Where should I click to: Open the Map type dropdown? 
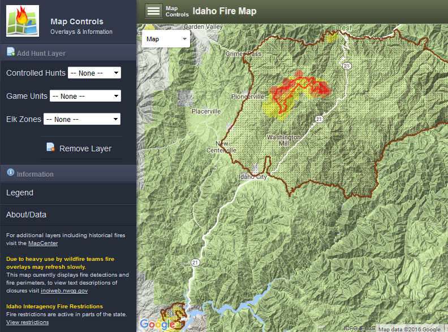click(x=166, y=39)
